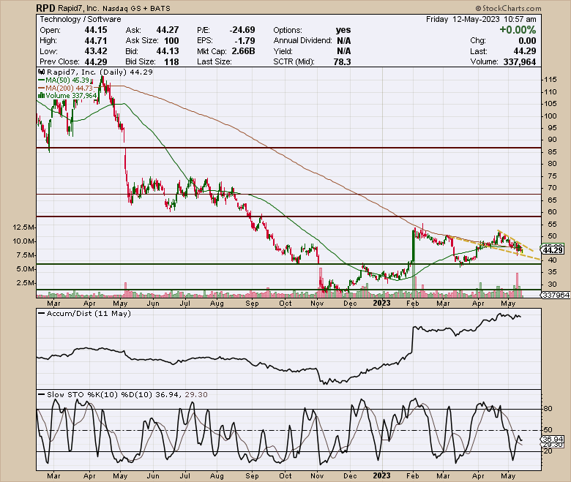Click the MA(200) 44.73 legend text
Image resolution: width=571 pixels, height=482 pixels.
tap(70, 88)
